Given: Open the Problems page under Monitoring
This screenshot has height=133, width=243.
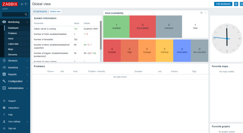Looking at the screenshot, I should pyautogui.click(x=12, y=33).
